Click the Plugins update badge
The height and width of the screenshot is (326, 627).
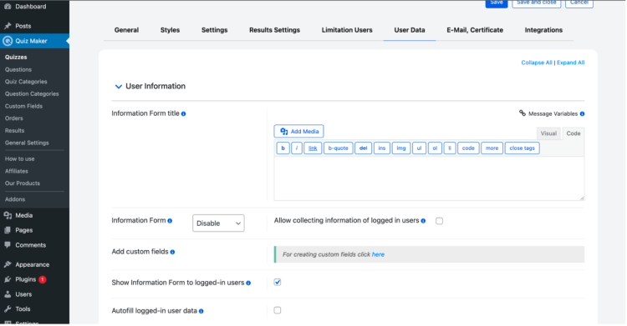tap(43, 279)
